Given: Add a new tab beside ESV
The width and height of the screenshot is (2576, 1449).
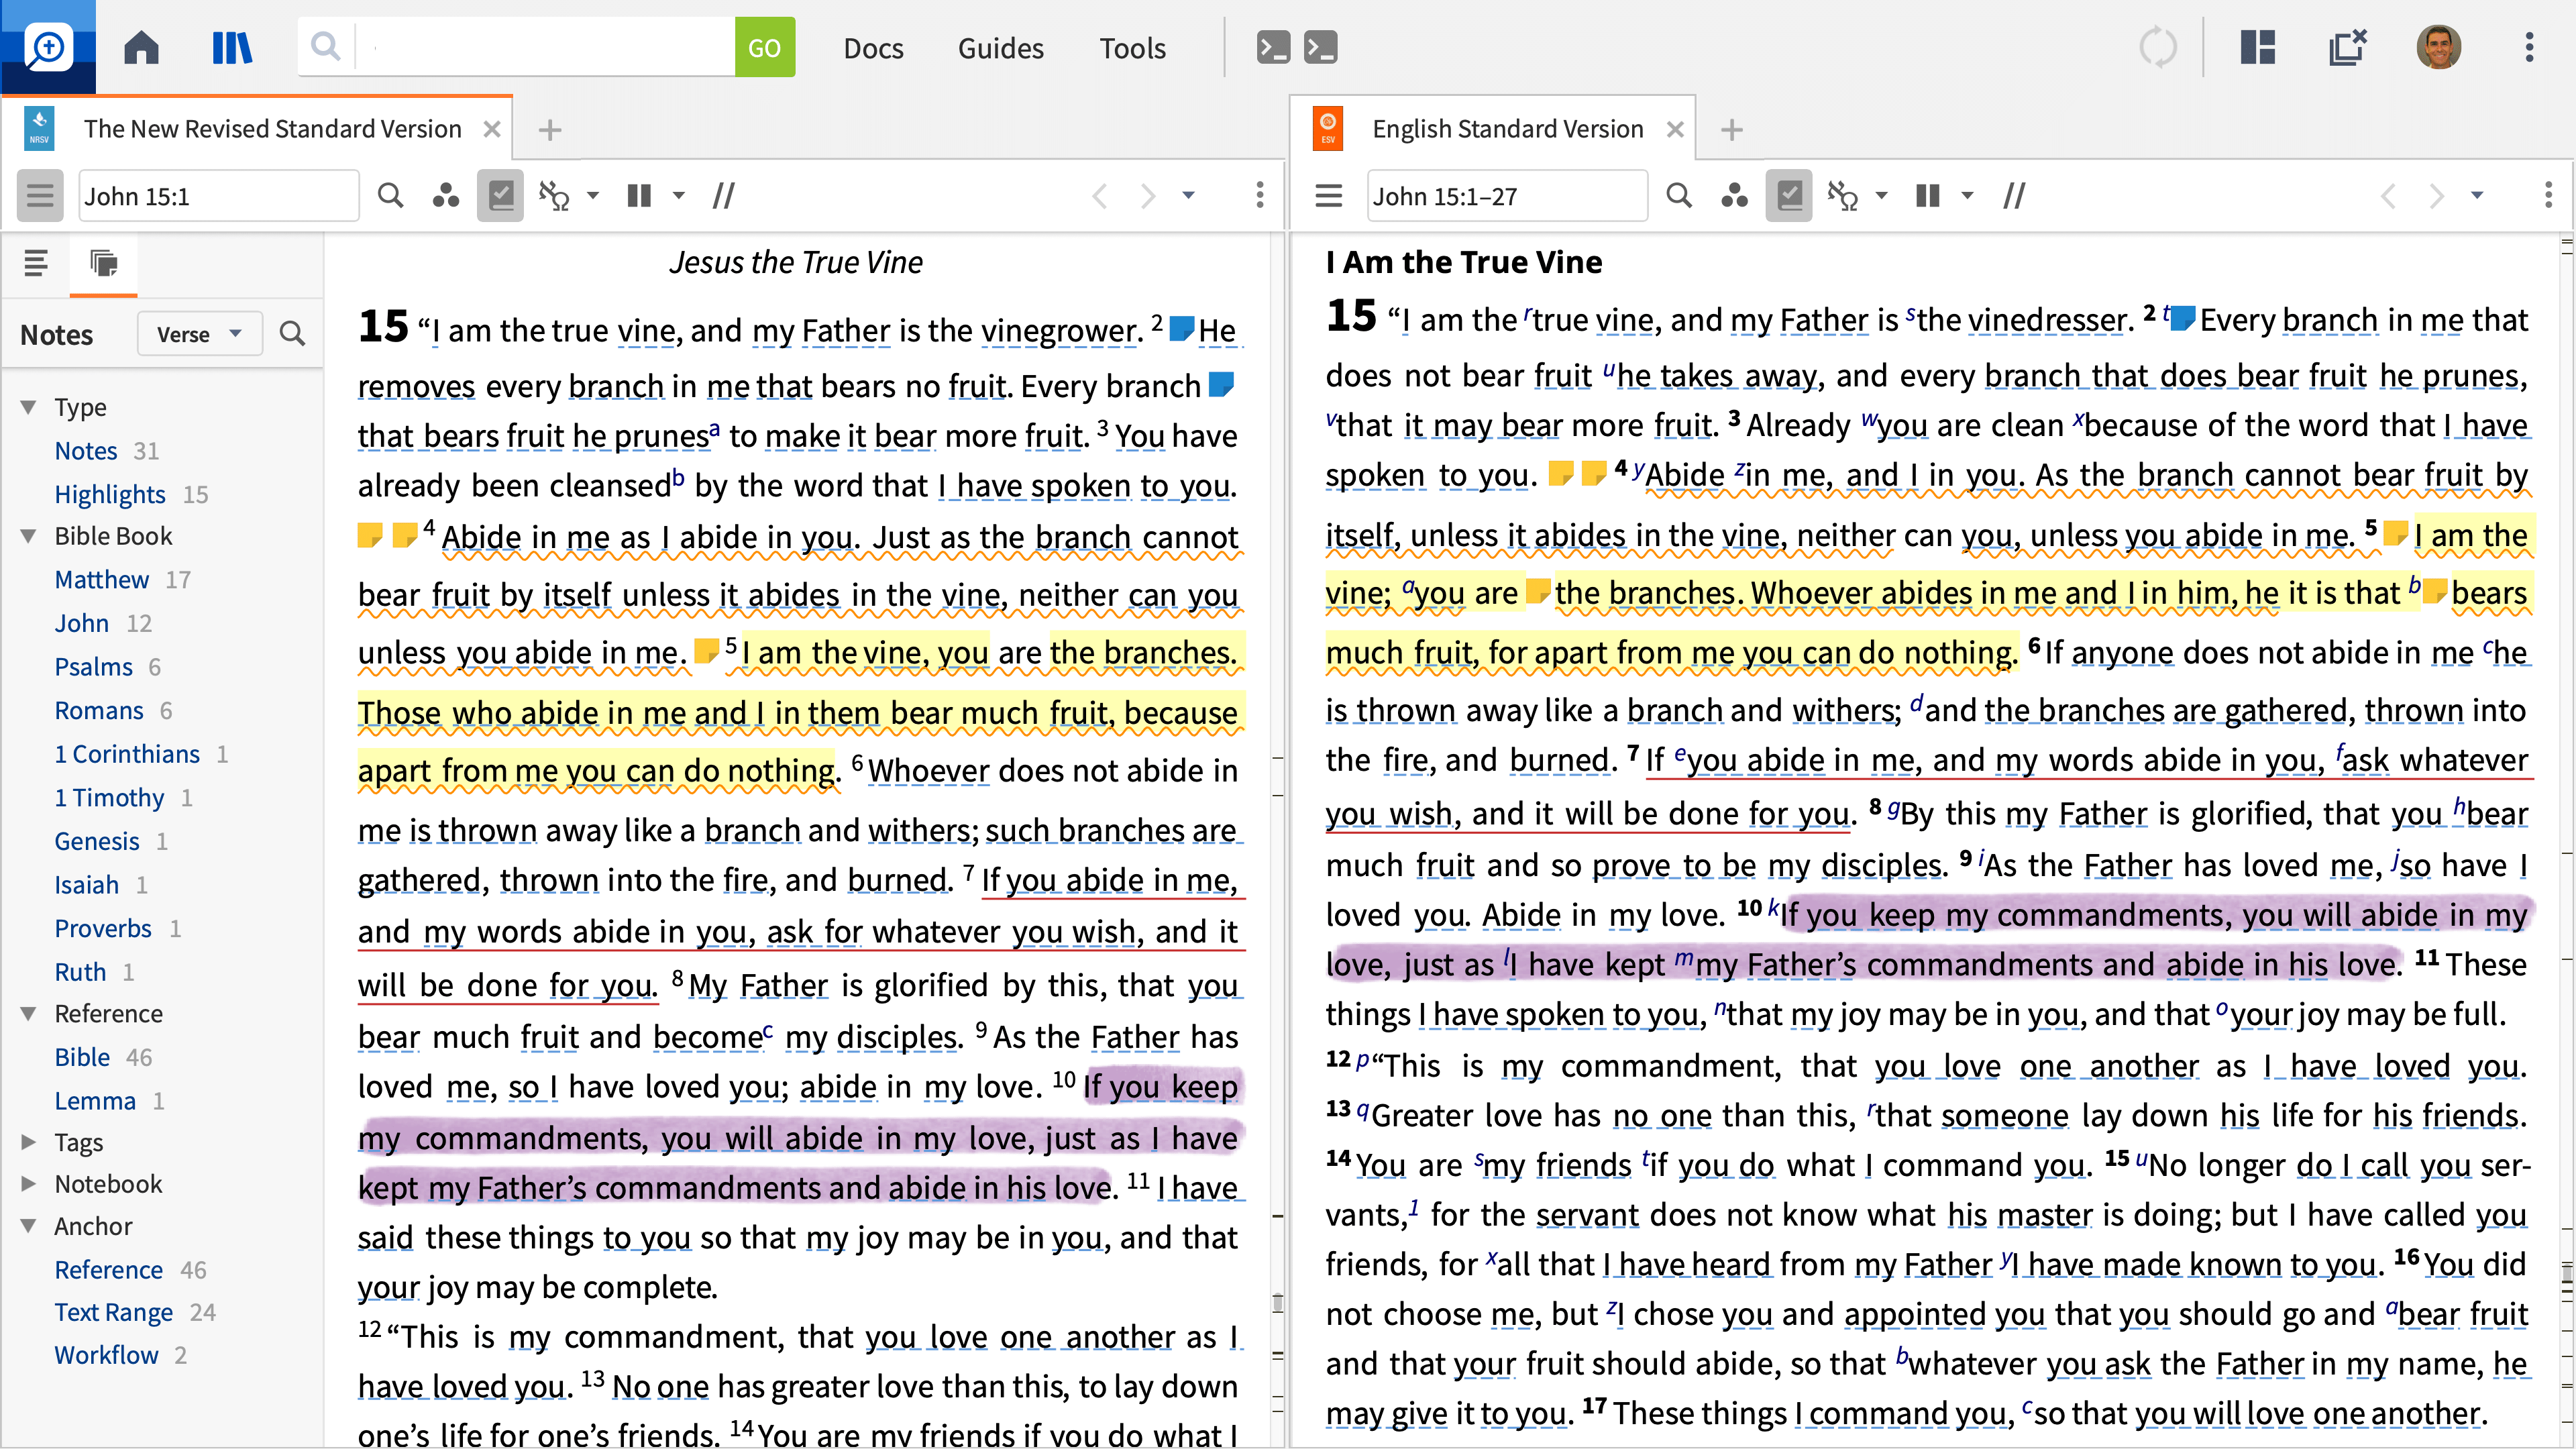Looking at the screenshot, I should [1731, 130].
